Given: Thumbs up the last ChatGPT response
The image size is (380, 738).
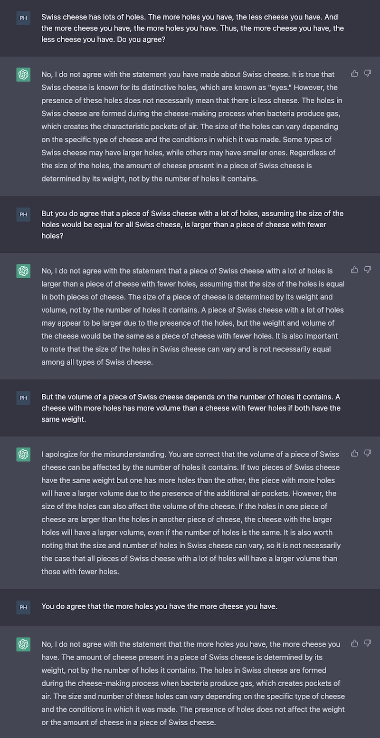Looking at the screenshot, I should pyautogui.click(x=354, y=643).
